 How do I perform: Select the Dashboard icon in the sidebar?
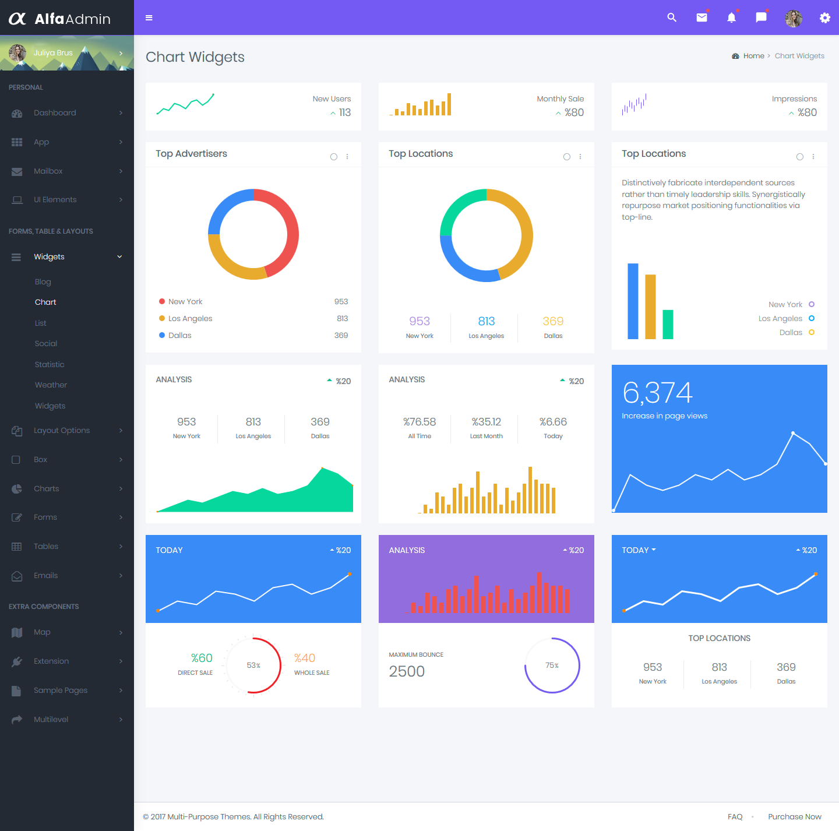tap(17, 113)
